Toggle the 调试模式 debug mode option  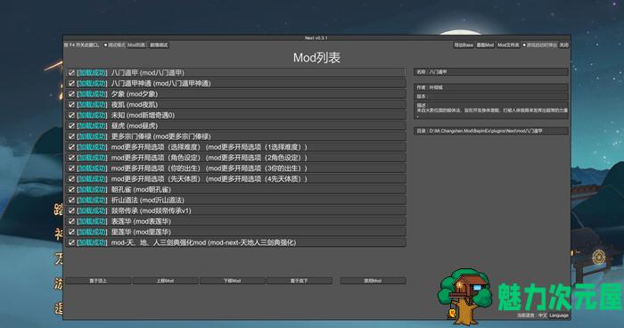point(114,45)
